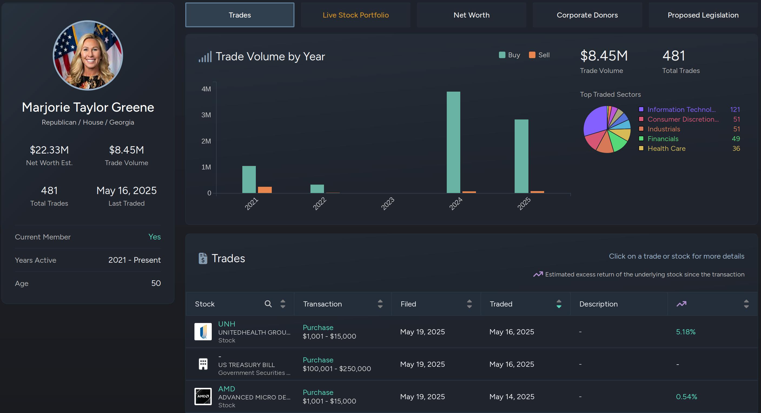Click the Marjorie Taylor Greene name heading
761x413 pixels.
[88, 107]
